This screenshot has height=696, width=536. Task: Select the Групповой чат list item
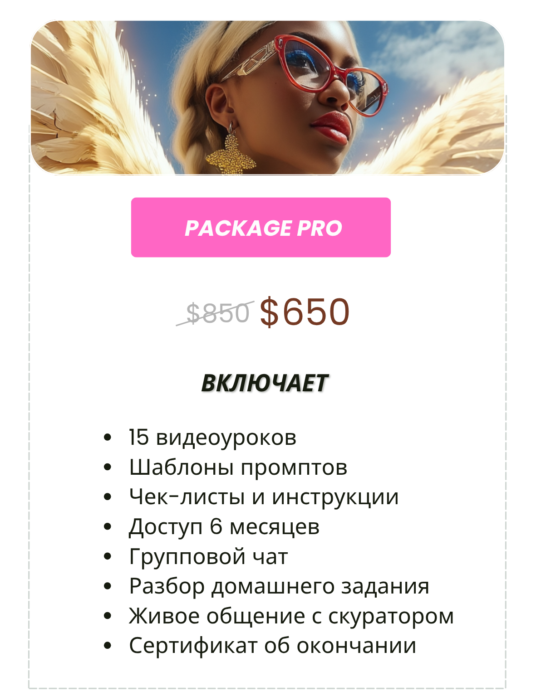tap(208, 556)
